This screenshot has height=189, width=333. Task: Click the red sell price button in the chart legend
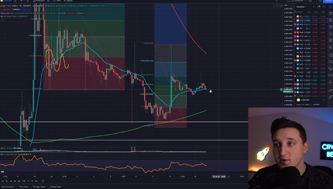point(6,9)
